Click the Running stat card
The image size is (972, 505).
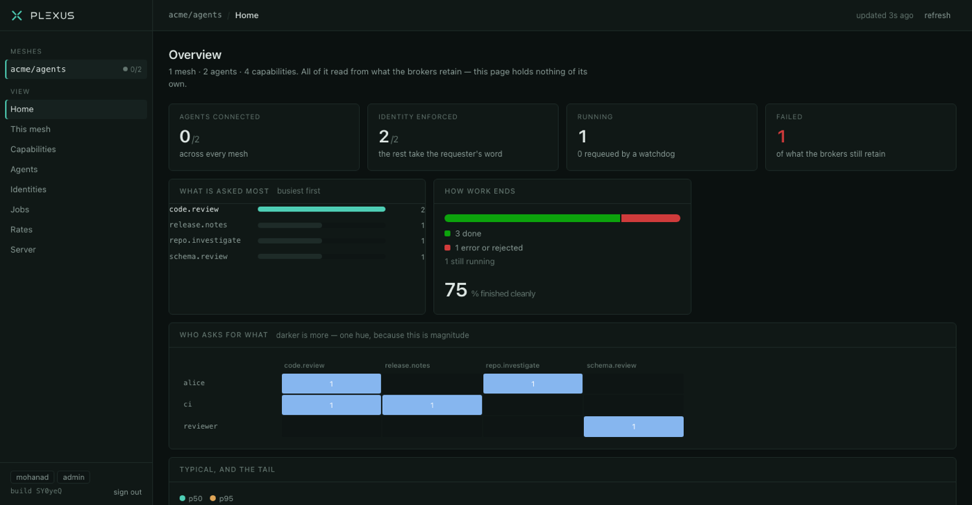[x=662, y=137]
